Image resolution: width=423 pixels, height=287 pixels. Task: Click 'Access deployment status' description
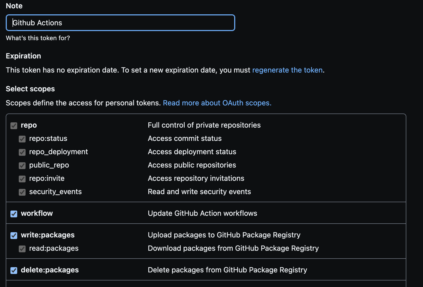coord(192,152)
